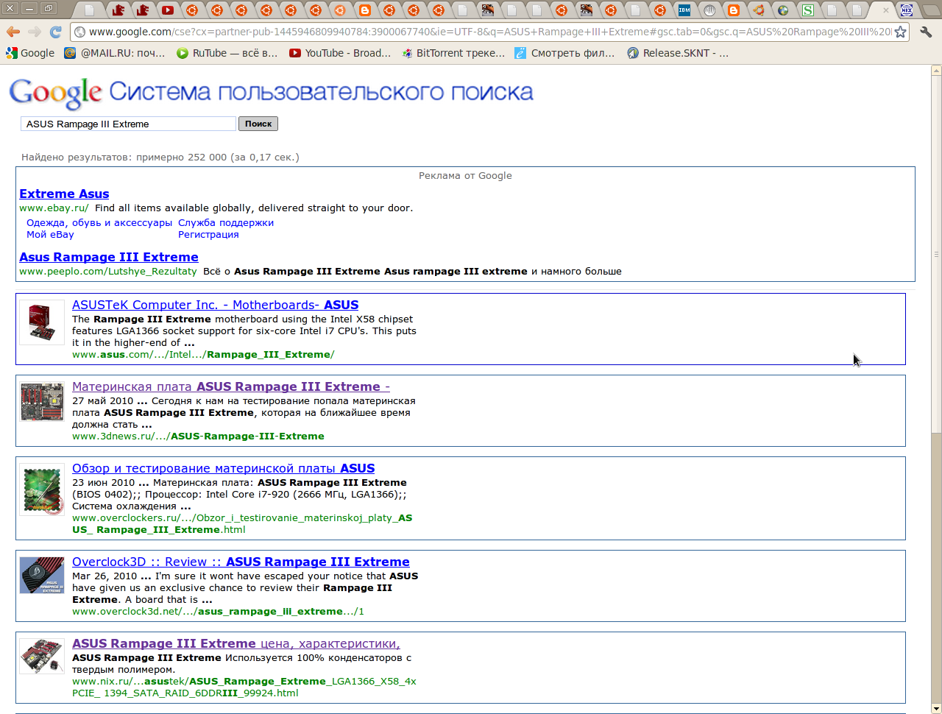Open the Asus Rampage III Extreme ad link
942x714 pixels.
(x=109, y=257)
